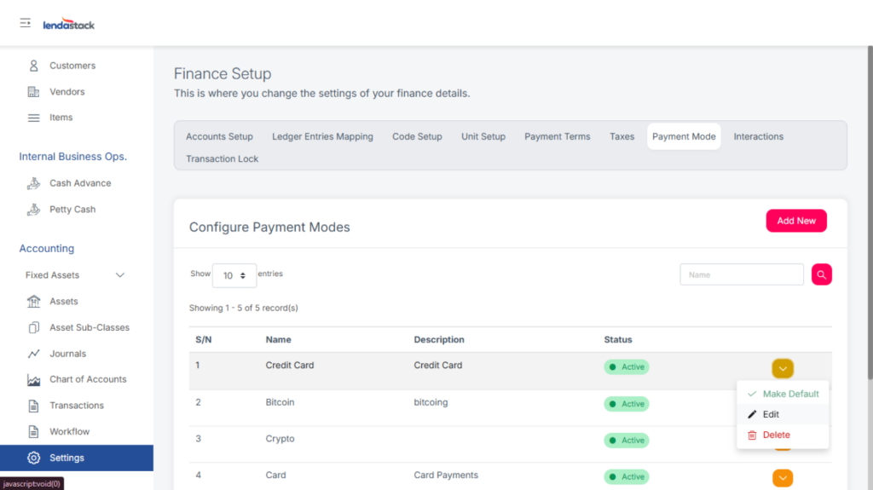873x490 pixels.
Task: Collapse the Credit Card row action dropdown
Action: point(783,368)
